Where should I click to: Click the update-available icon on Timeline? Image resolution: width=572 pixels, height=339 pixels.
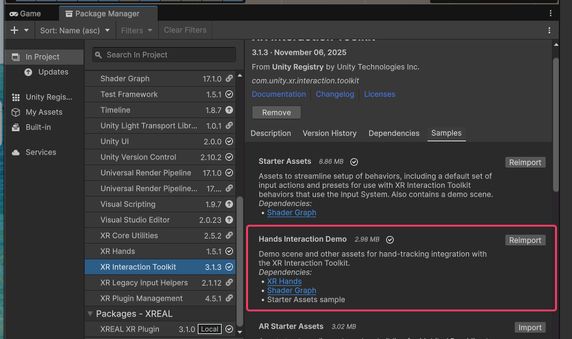coord(229,110)
